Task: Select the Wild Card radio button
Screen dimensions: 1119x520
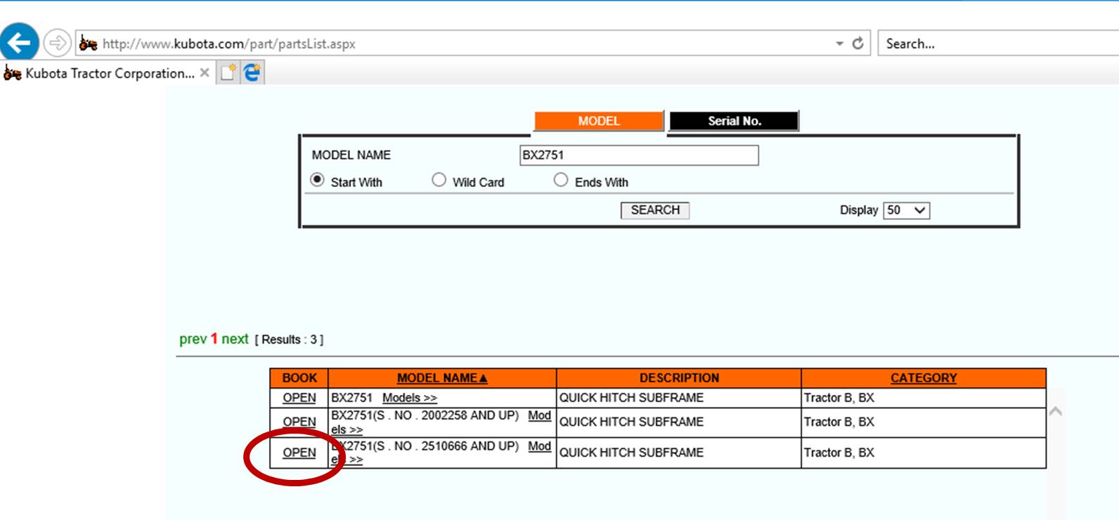Action: 439,180
